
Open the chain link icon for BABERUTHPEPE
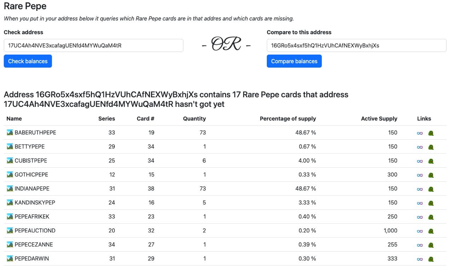coord(420,133)
